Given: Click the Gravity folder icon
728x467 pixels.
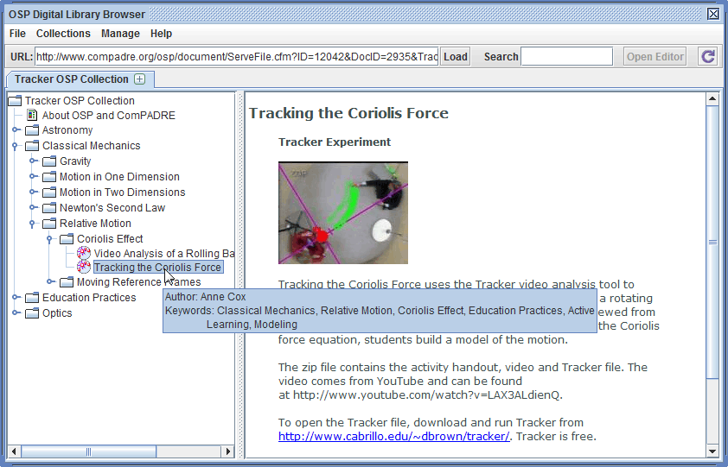Looking at the screenshot, I should coord(49,161).
